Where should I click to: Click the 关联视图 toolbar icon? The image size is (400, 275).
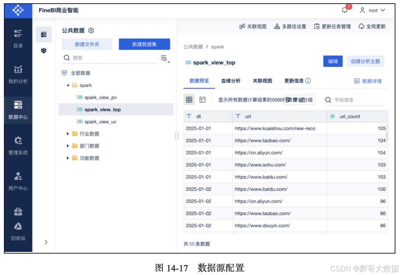[x=242, y=27]
